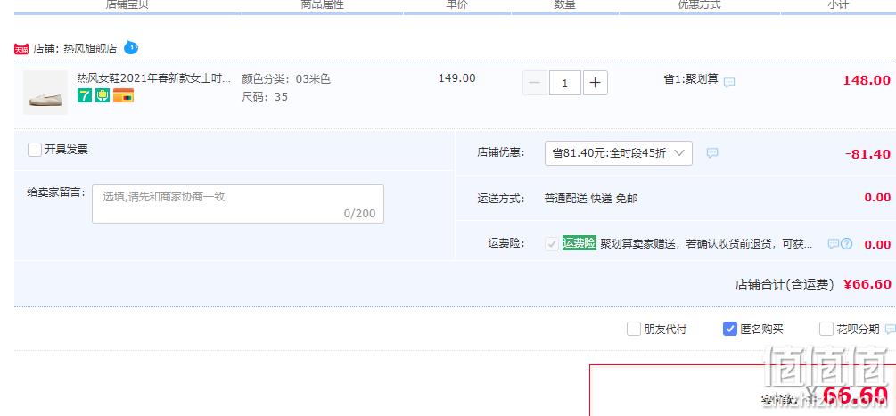This screenshot has width=896, height=416.
Task: Click the blue Wangwang chat icon after 热风旗舰店
Action: point(131,48)
